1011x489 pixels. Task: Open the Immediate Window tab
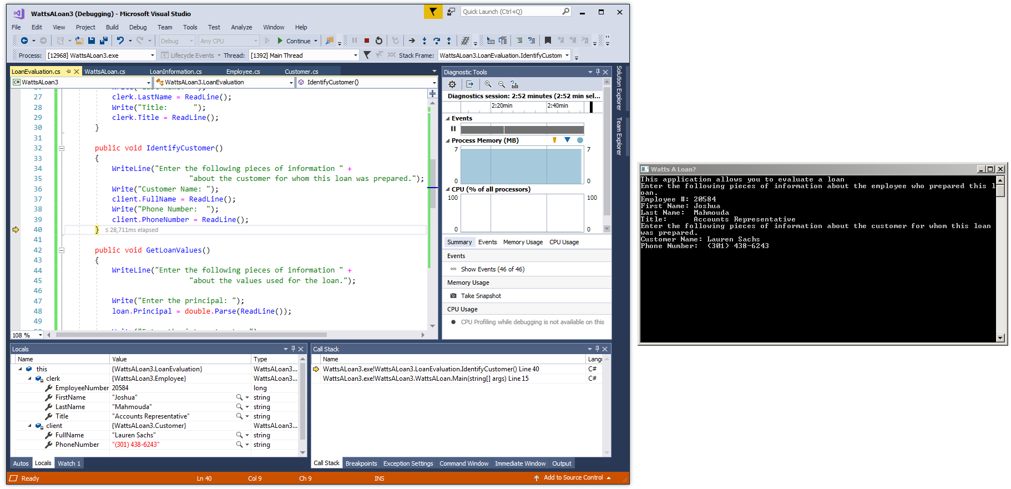pyautogui.click(x=520, y=463)
